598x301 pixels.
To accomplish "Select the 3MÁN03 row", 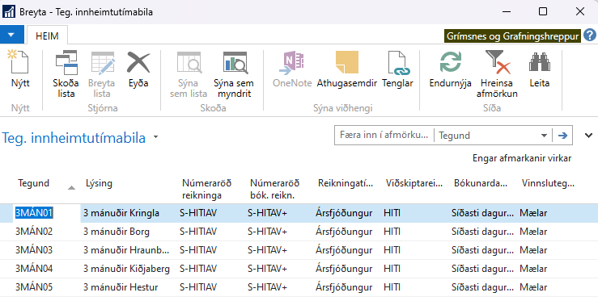I will tap(299, 250).
